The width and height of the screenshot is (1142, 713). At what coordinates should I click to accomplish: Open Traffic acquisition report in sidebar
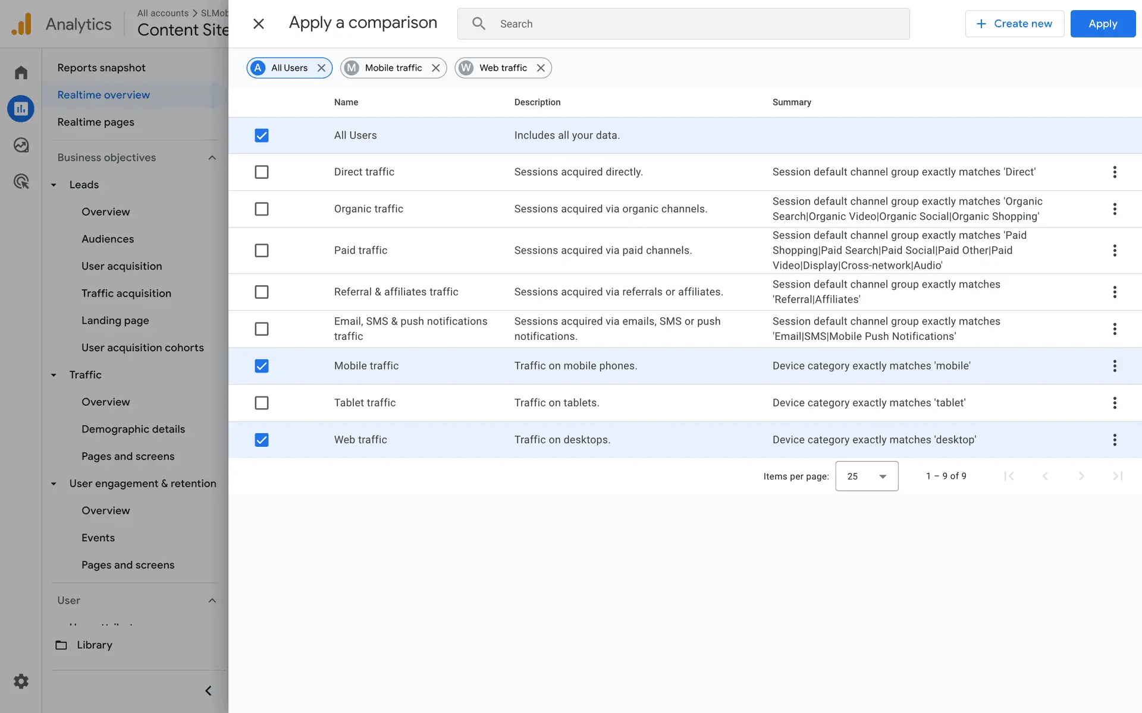(126, 294)
